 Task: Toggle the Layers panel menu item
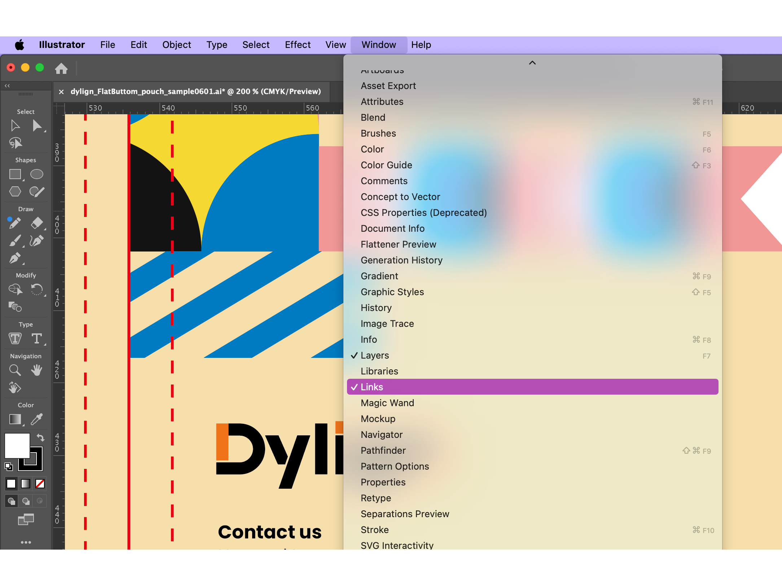click(532, 355)
